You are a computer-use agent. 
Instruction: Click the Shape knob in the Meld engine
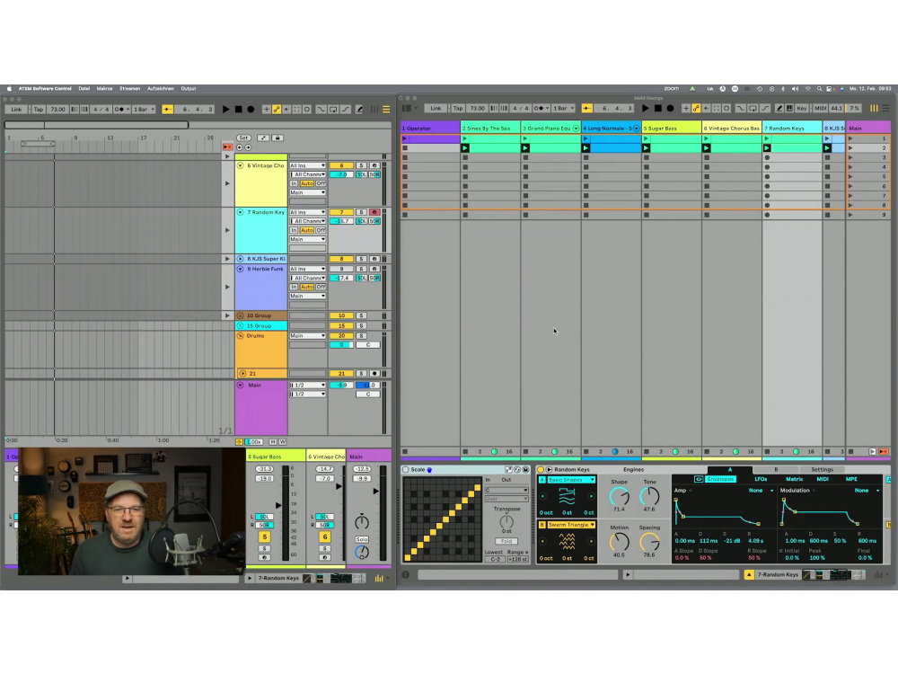[620, 496]
